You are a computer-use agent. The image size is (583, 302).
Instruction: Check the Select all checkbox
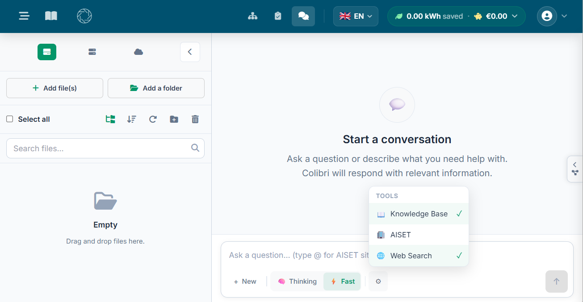click(x=10, y=119)
